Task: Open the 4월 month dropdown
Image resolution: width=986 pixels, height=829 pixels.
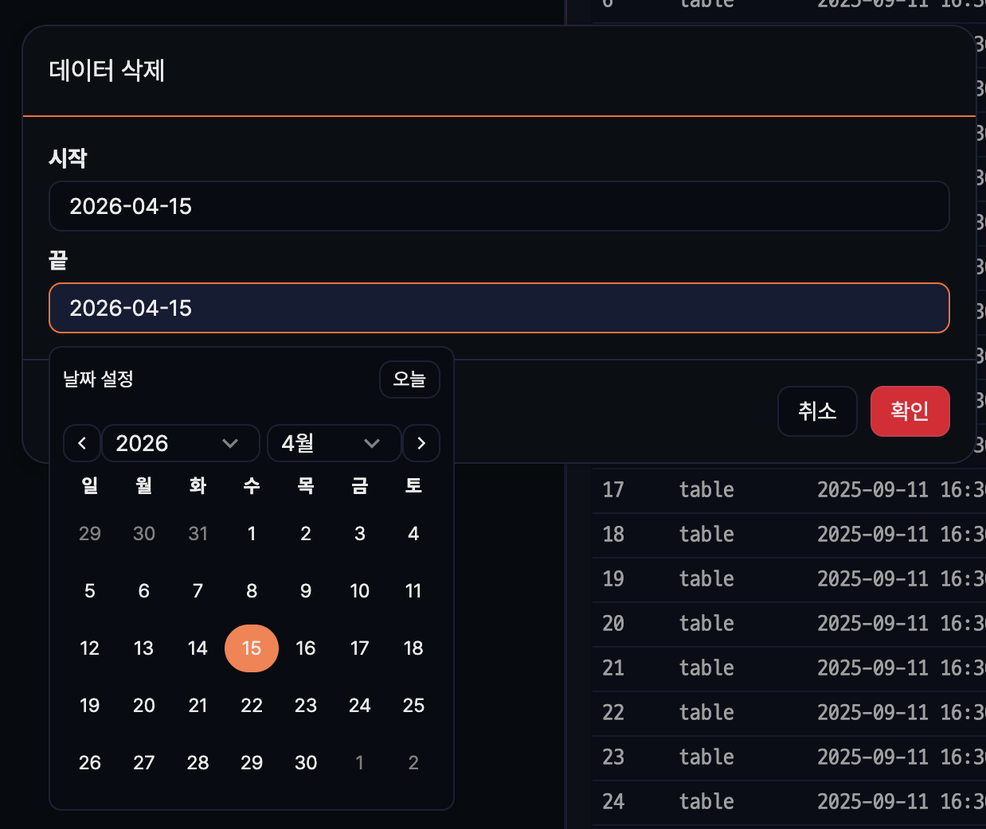Action: (x=333, y=443)
